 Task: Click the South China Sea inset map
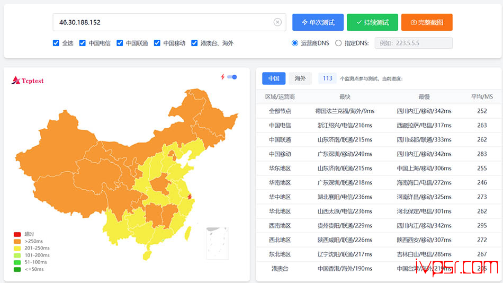(x=217, y=243)
